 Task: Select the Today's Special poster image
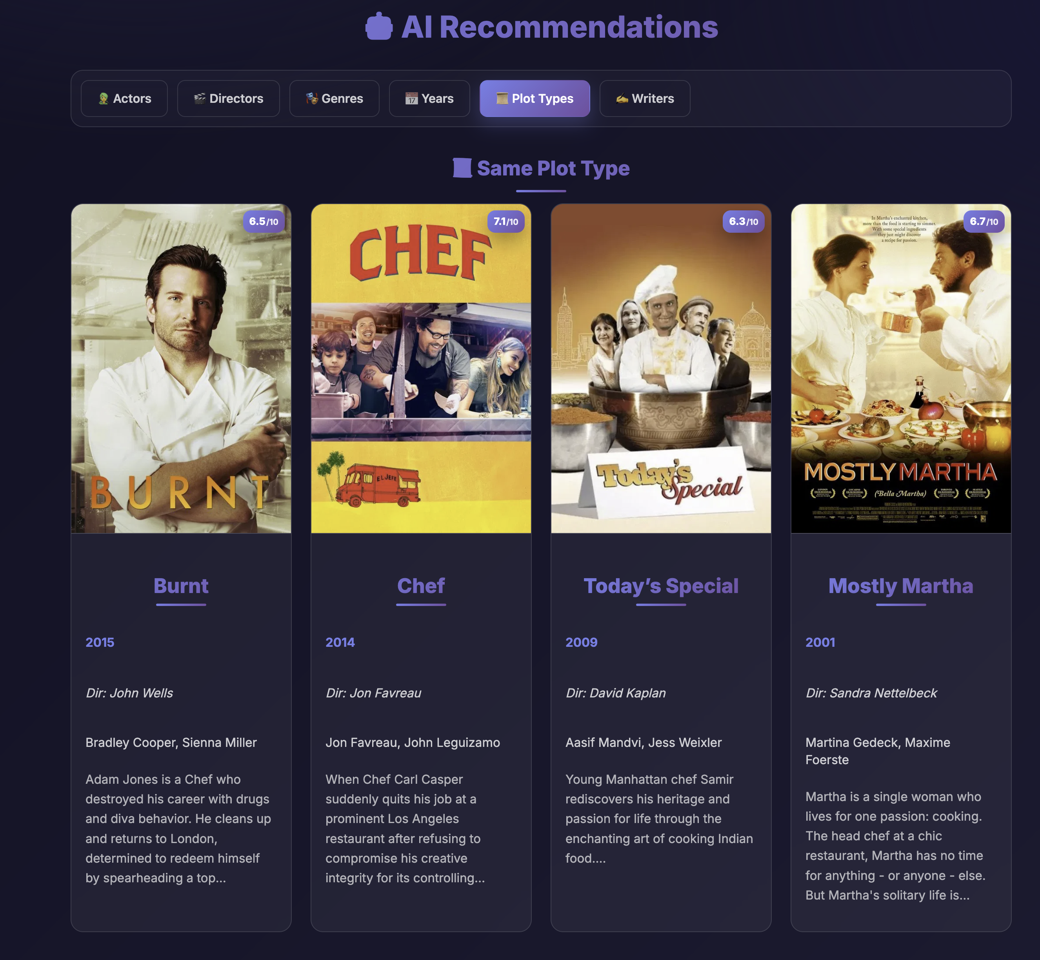click(x=661, y=369)
